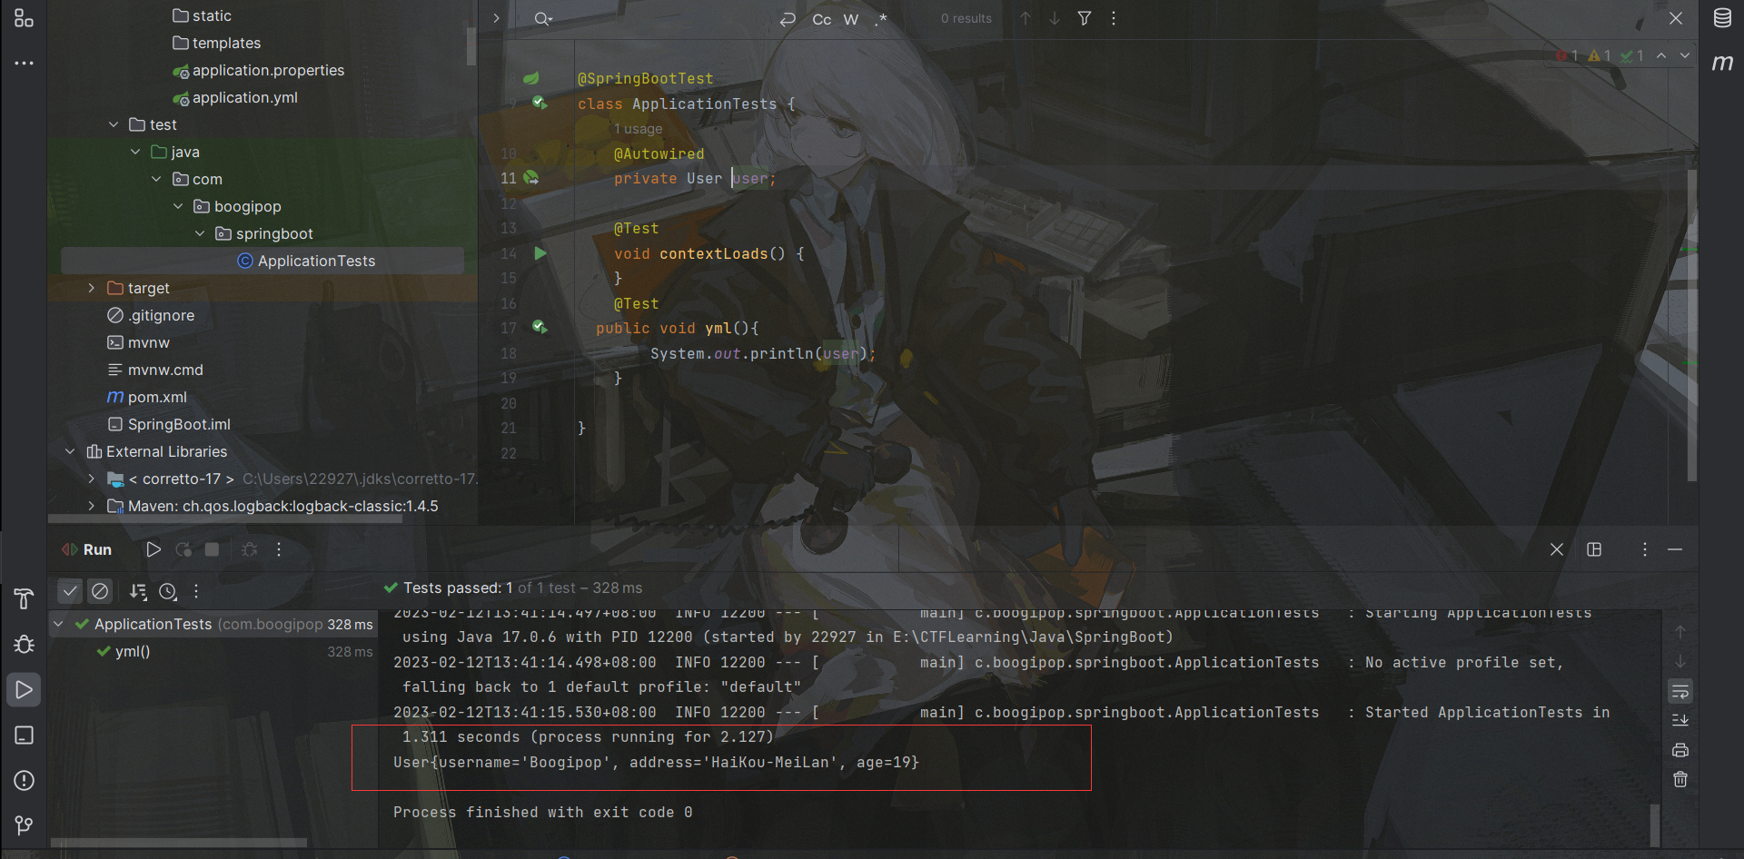Go to next search occurrence
Viewport: 1744px width, 859px height.
pyautogui.click(x=1055, y=18)
